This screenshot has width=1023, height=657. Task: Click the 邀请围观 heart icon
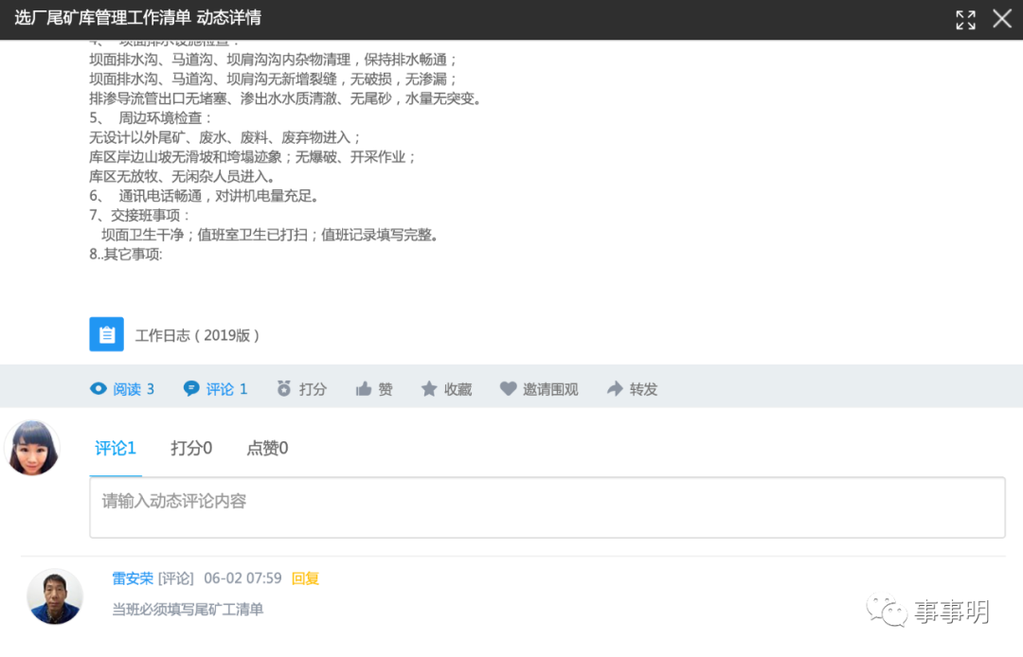(509, 388)
